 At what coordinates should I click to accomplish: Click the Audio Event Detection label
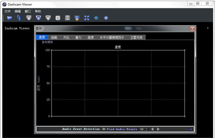pyautogui.click(x=81, y=129)
